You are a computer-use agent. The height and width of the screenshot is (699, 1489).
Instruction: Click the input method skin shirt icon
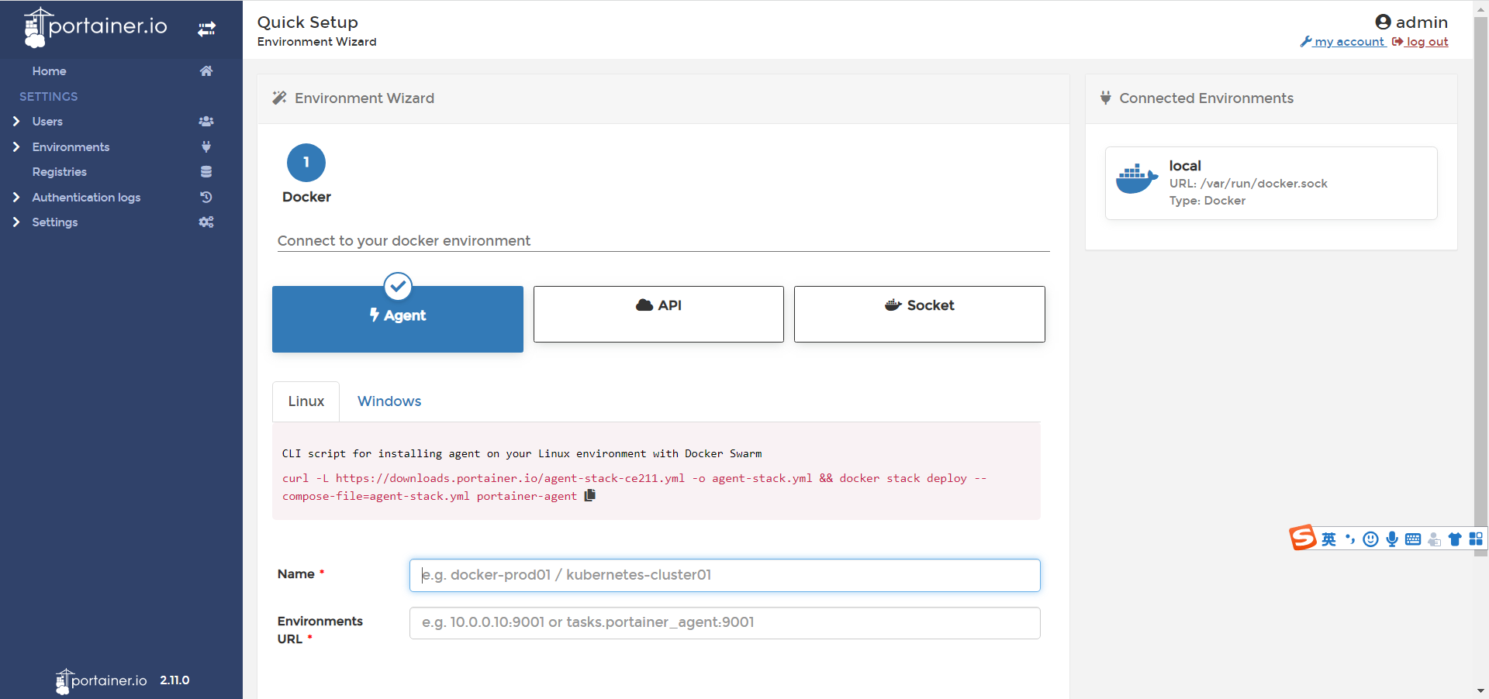(1455, 539)
